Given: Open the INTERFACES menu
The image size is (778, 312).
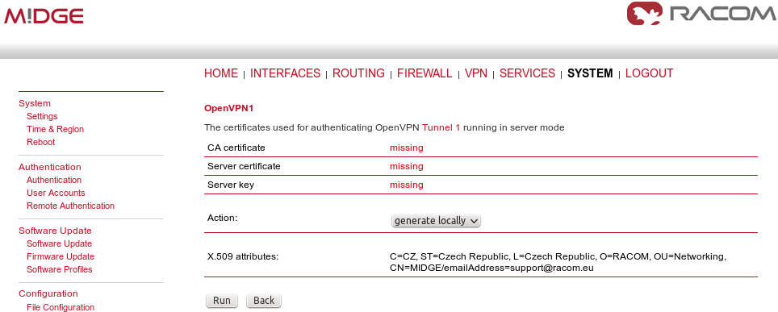Looking at the screenshot, I should [x=286, y=73].
